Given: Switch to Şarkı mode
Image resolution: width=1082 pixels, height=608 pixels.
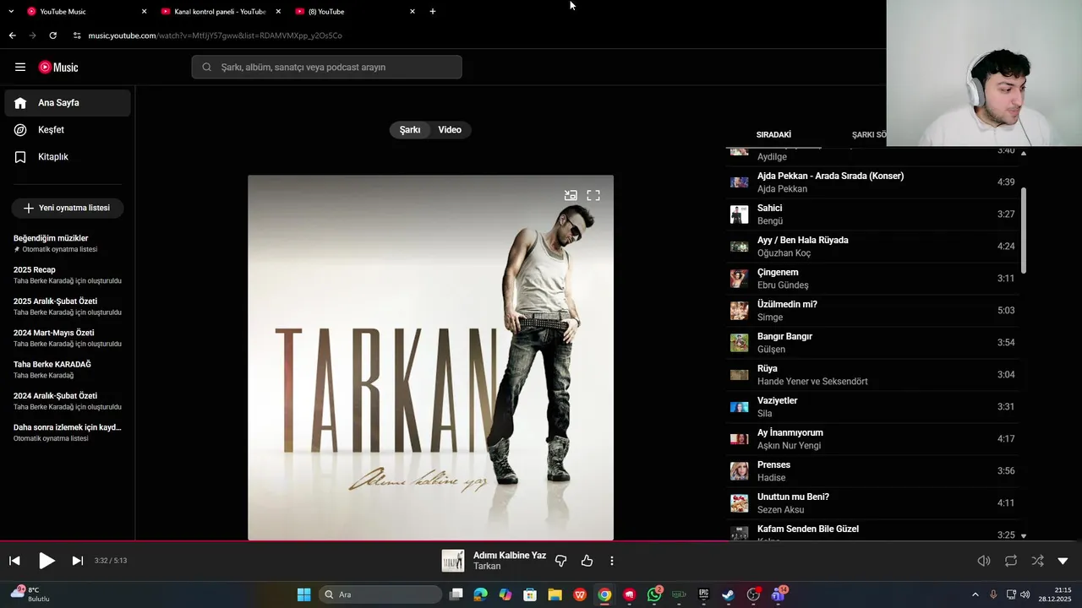Looking at the screenshot, I should point(410,130).
